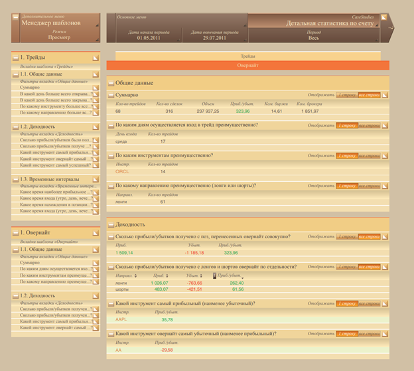Viewport: 414px width, 371px height.
Task: Click arrow icon next to 'По каким дням осуществляется вхо...'
Action: click(96, 269)
